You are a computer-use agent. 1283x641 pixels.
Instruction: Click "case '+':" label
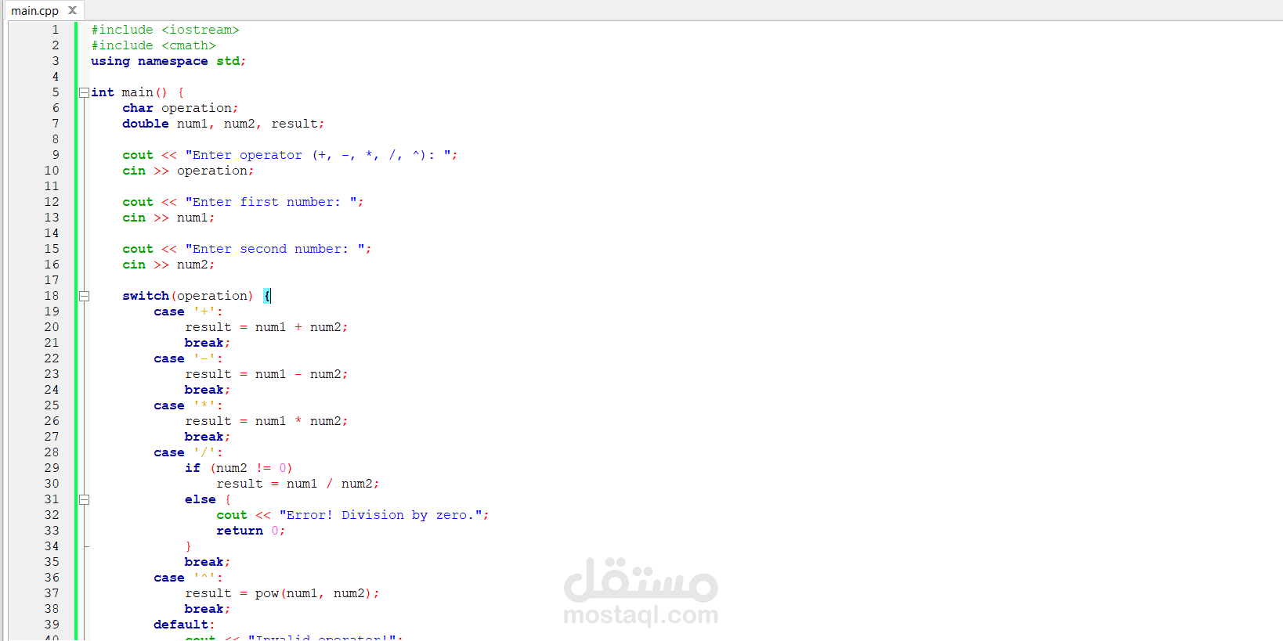(188, 311)
